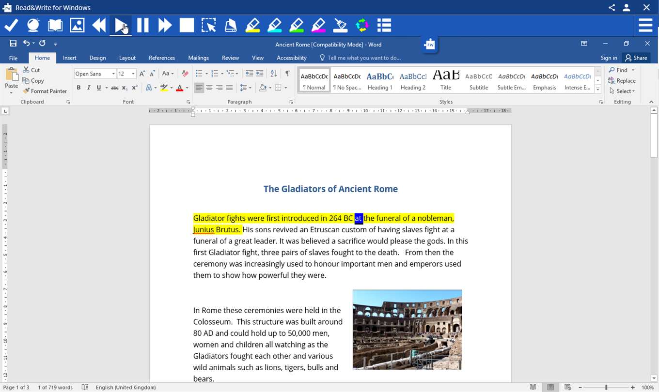This screenshot has width=659, height=392.
Task: Open the Select dropdown in Editing
Action: pos(622,91)
